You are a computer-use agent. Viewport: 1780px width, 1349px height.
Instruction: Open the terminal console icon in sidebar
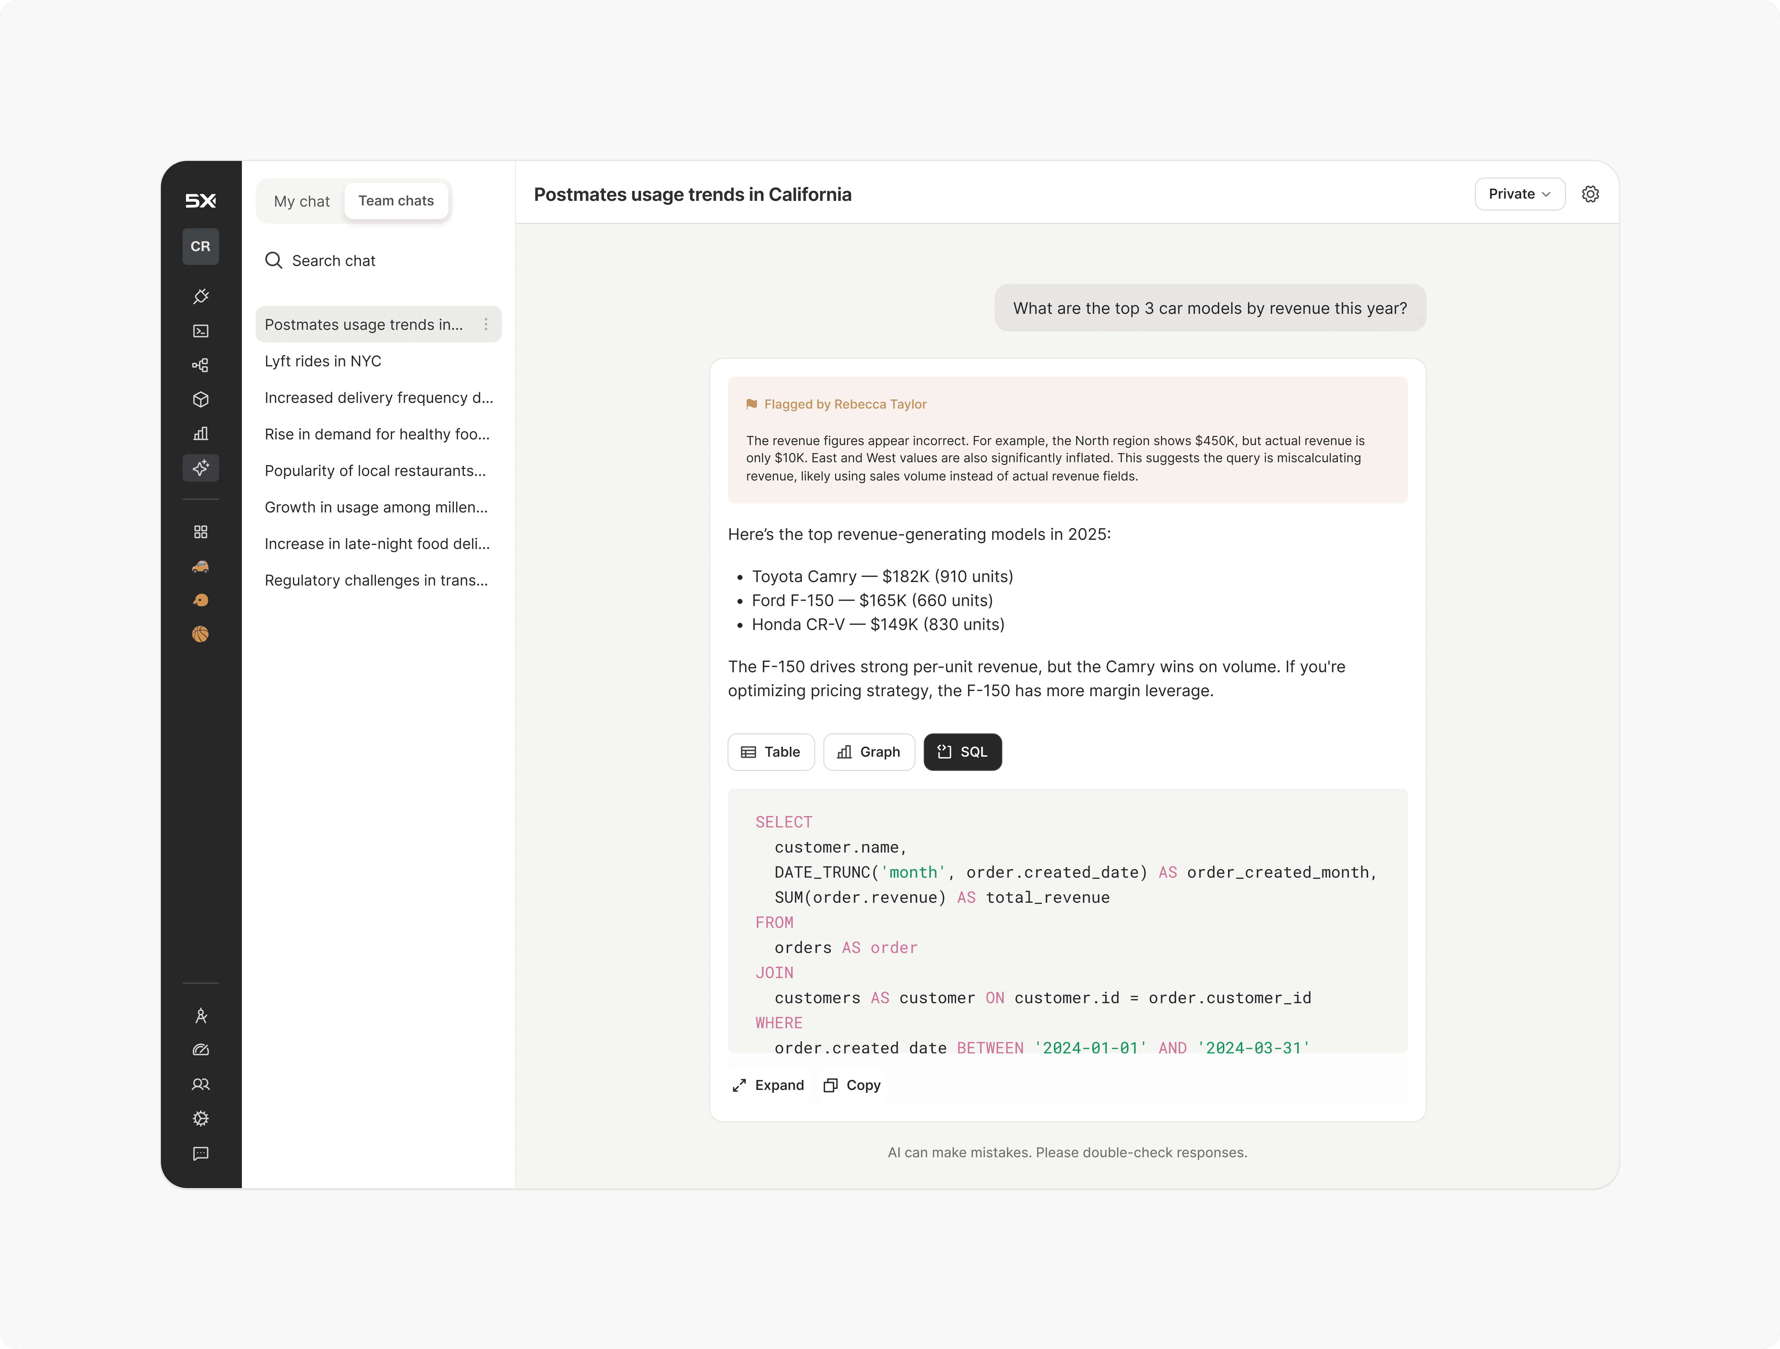200,331
